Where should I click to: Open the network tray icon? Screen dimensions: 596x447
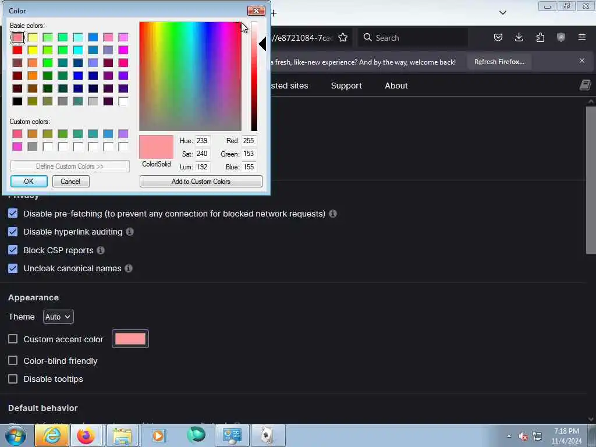[x=537, y=437]
